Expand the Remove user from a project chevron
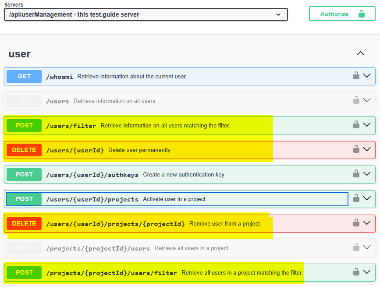This screenshot has width=380, height=286. (367, 222)
